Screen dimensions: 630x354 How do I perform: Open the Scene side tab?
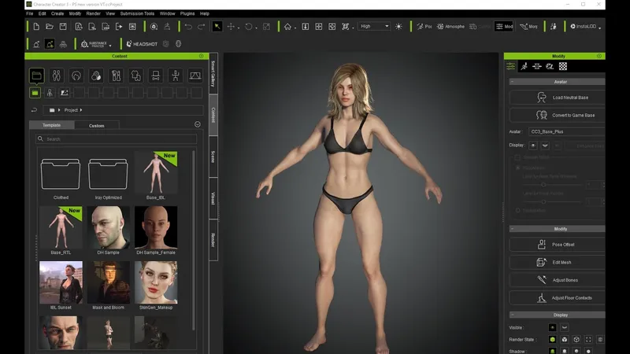tap(213, 157)
